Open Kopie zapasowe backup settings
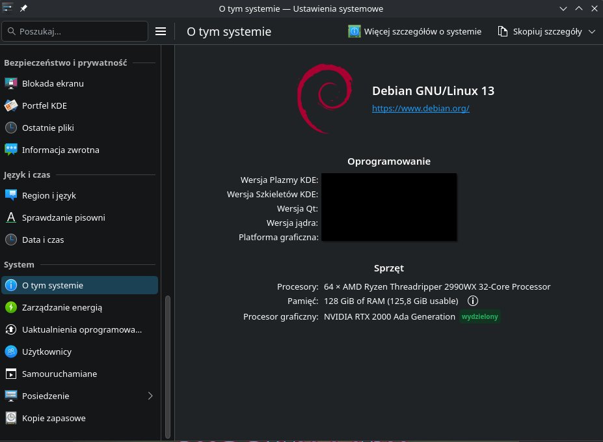Screen dimensions: 603x442 79,418
